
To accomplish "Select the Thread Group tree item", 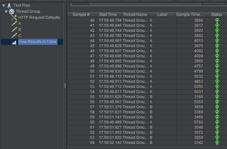I will point(28,11).
